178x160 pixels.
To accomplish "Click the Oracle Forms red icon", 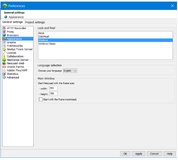I will (4, 67).
